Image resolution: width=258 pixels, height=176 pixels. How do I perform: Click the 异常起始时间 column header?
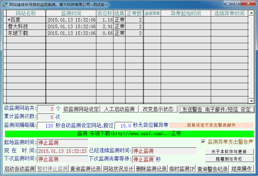click(x=186, y=13)
